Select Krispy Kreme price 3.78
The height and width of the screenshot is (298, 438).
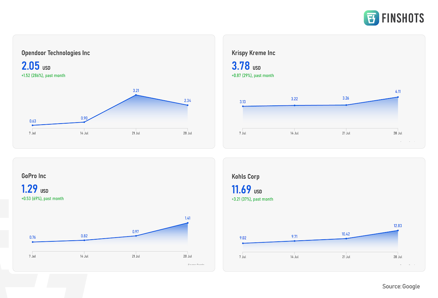[241, 66]
